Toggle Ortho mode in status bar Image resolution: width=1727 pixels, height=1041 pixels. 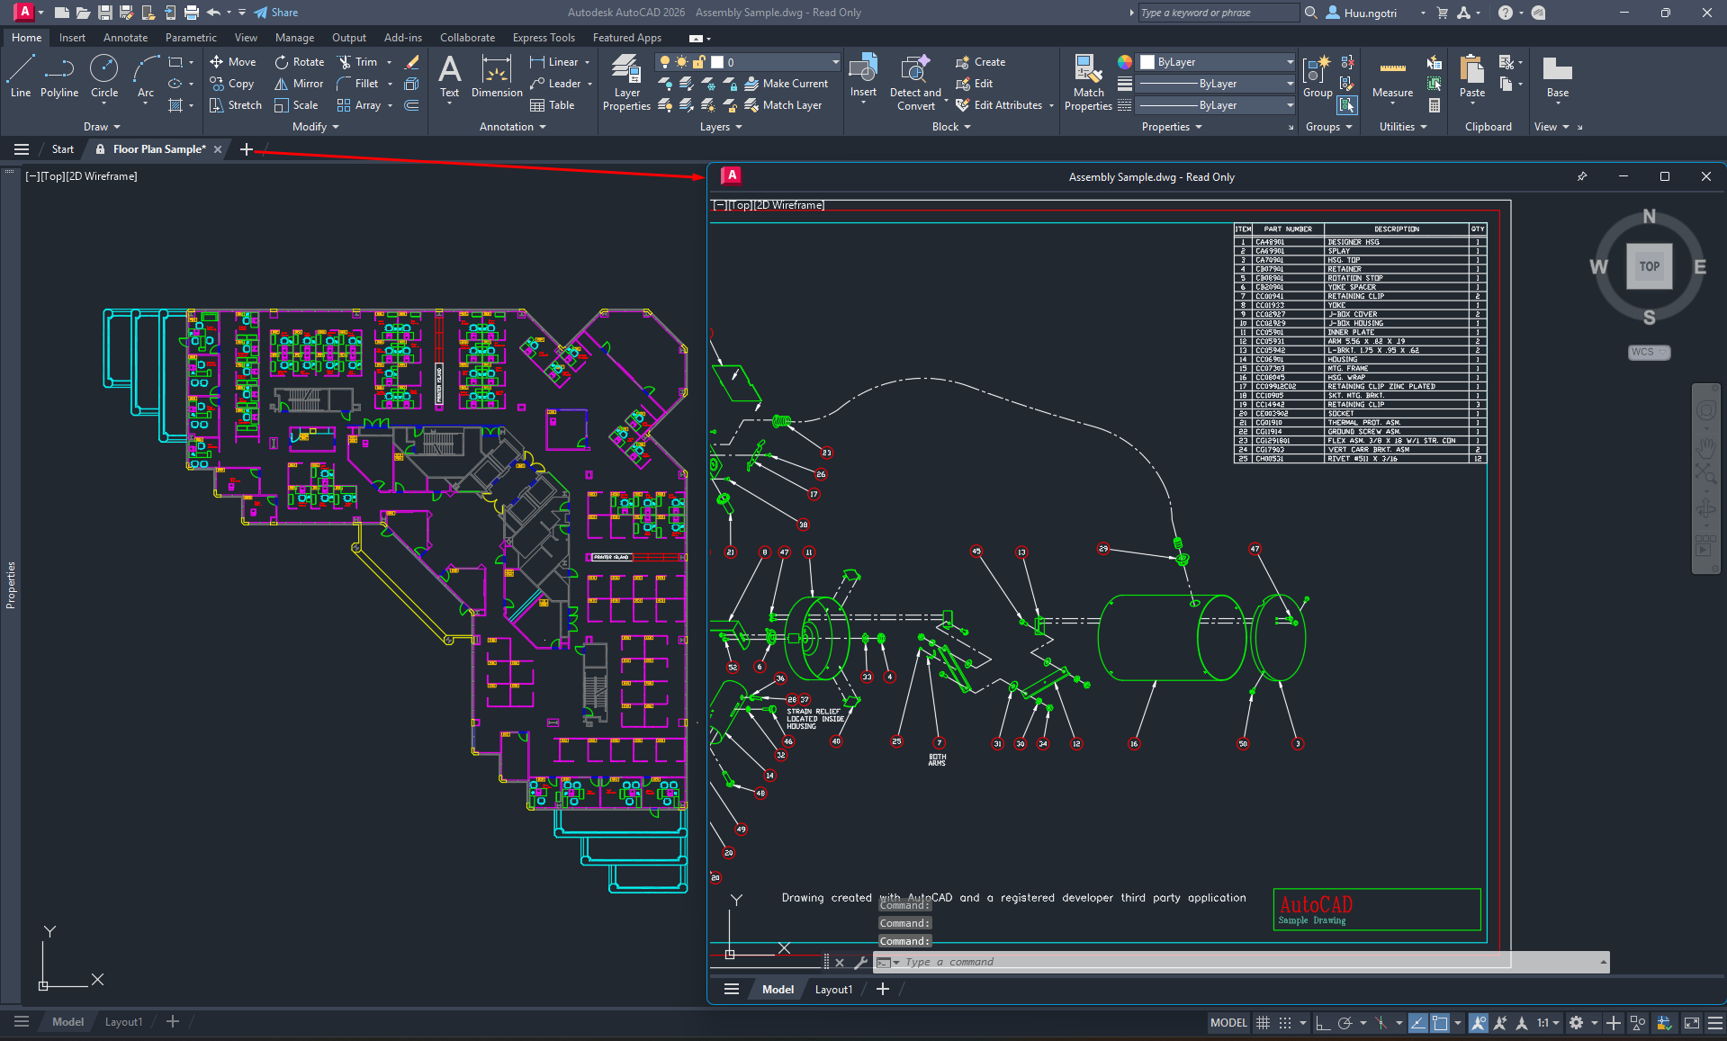point(1322,1023)
